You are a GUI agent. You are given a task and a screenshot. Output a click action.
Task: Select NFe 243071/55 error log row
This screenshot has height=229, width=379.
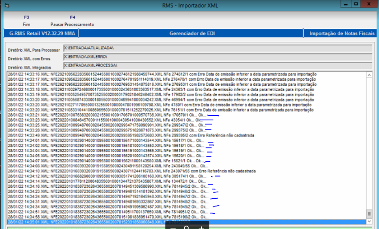tap(187, 171)
